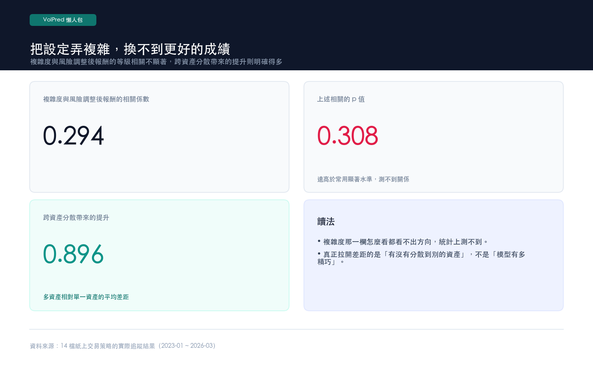Image resolution: width=593 pixels, height=370 pixels.
Task: Click the subtitle starting with 複雜度與風險調整後報酬的等級相關不顯著
Action: [156, 62]
